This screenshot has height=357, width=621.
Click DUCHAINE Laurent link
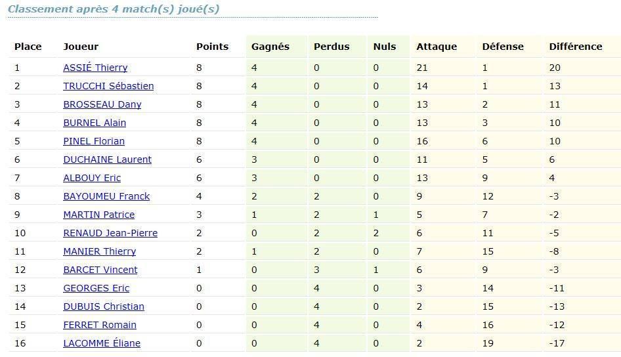pos(107,159)
